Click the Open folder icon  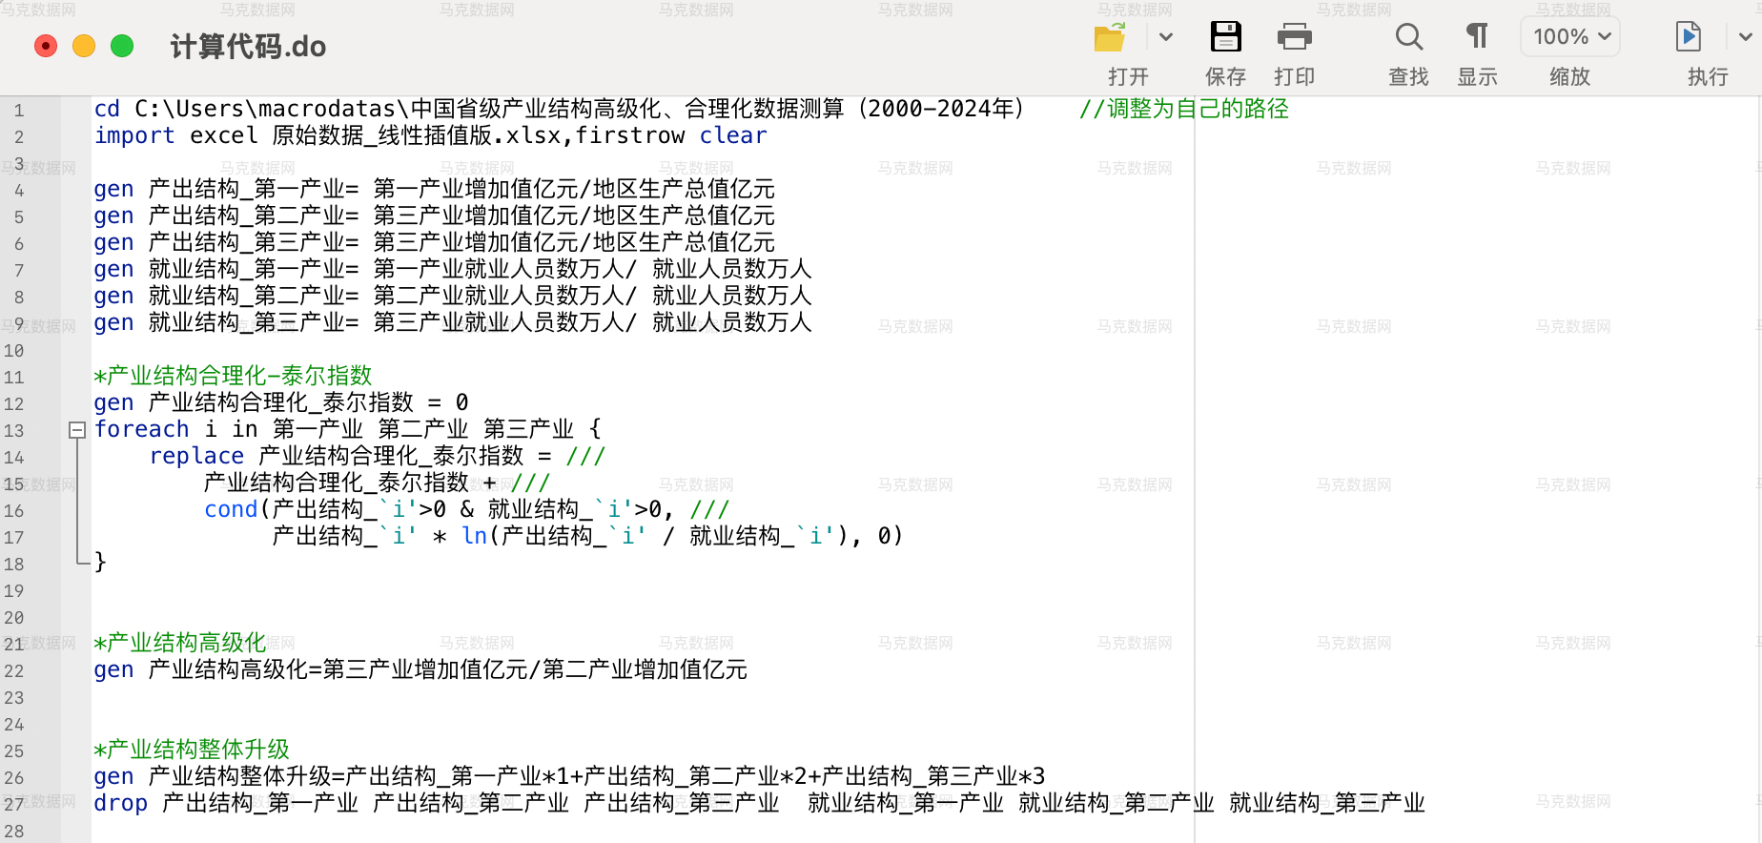point(1110,38)
